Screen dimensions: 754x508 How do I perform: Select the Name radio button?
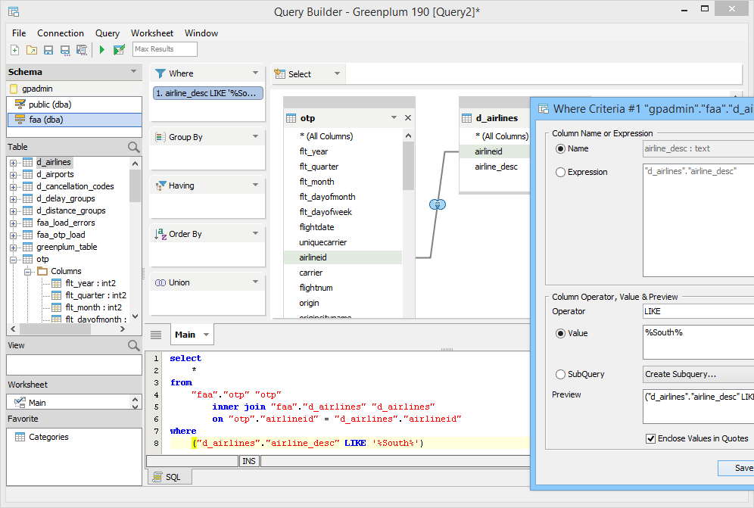(560, 148)
